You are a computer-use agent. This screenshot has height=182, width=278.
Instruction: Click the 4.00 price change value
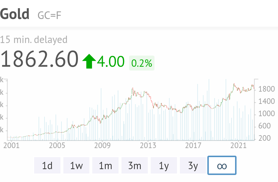111,62
